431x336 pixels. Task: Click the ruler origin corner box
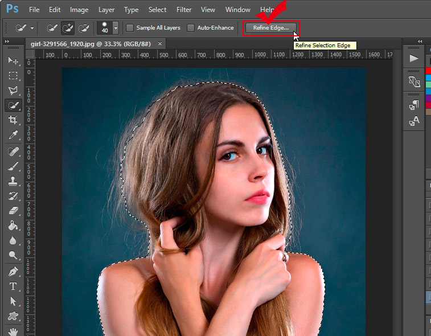click(x=30, y=54)
